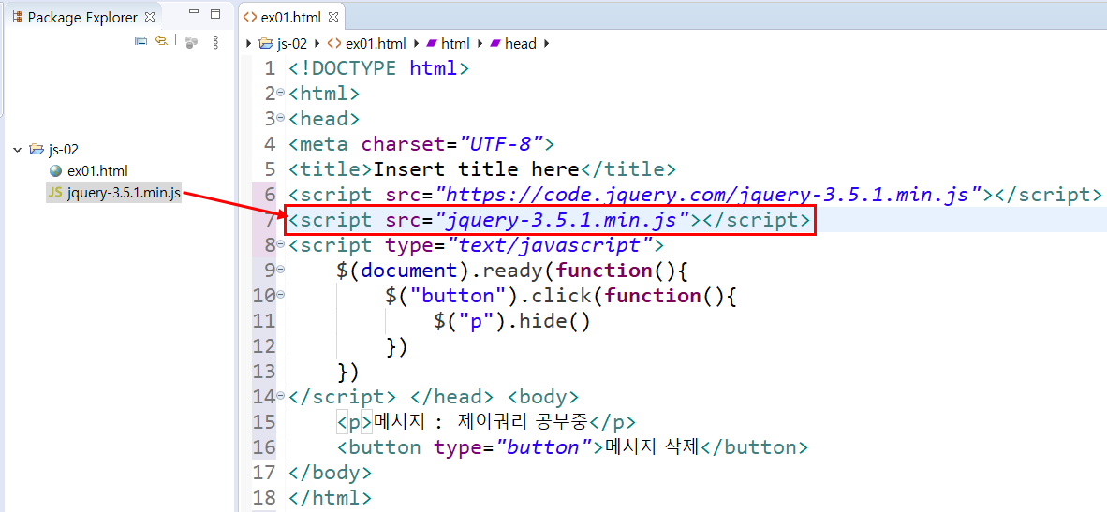The image size is (1107, 512).
Task: Click the HTML file icon on ex01.html tab
Action: (250, 16)
